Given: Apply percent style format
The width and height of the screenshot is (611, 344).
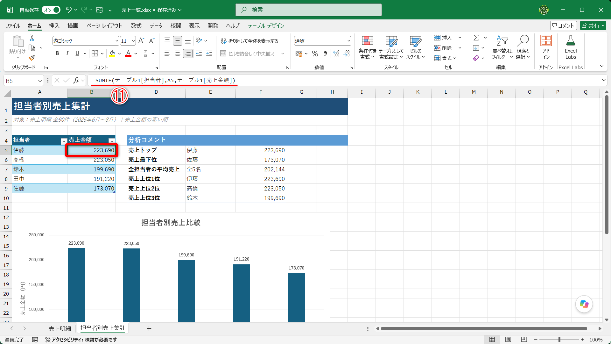Looking at the screenshot, I should pos(315,54).
